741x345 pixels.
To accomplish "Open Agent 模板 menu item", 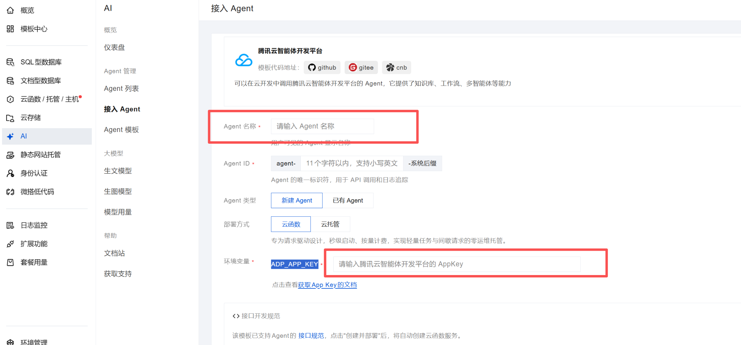I will (121, 130).
